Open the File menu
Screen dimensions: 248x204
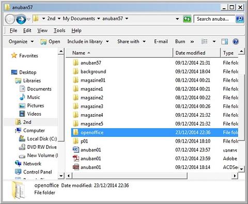pos(13,30)
